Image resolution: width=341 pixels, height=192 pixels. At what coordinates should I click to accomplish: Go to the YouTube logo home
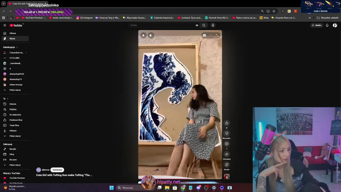click(x=17, y=25)
